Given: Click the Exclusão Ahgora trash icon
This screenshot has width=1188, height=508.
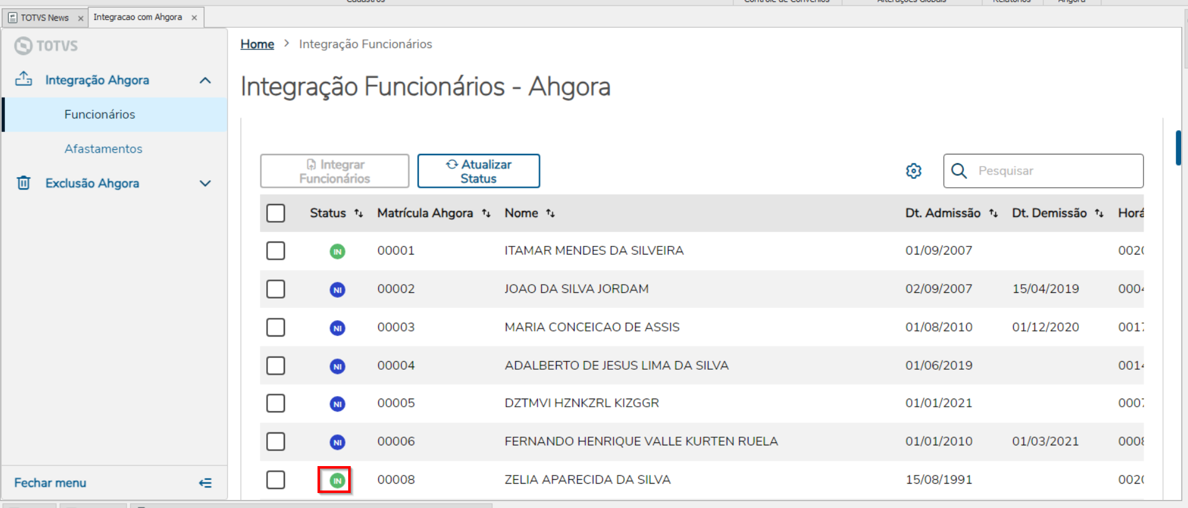Looking at the screenshot, I should pos(24,183).
